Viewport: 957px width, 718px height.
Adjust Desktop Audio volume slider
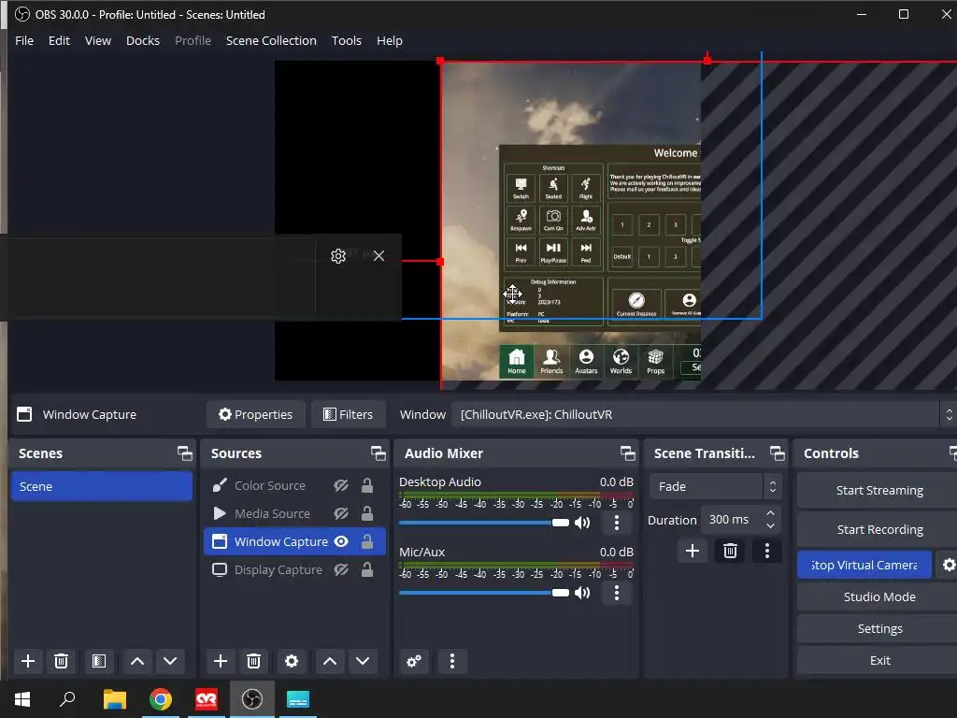click(x=484, y=523)
